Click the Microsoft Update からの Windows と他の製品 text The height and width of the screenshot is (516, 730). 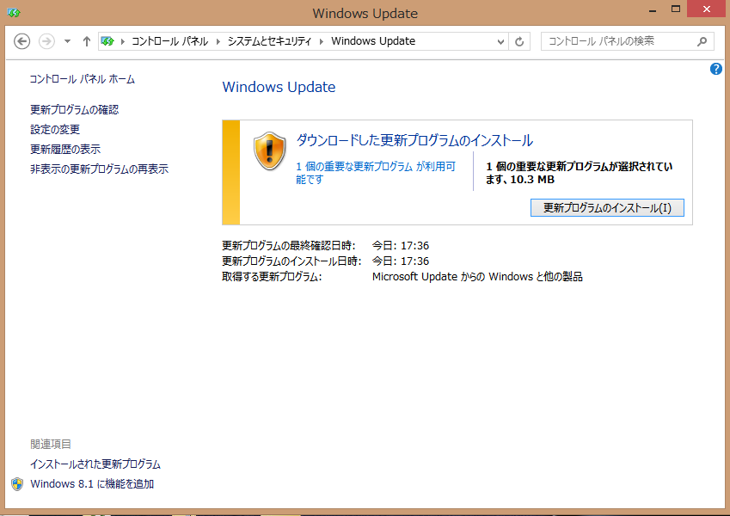pyautogui.click(x=477, y=277)
